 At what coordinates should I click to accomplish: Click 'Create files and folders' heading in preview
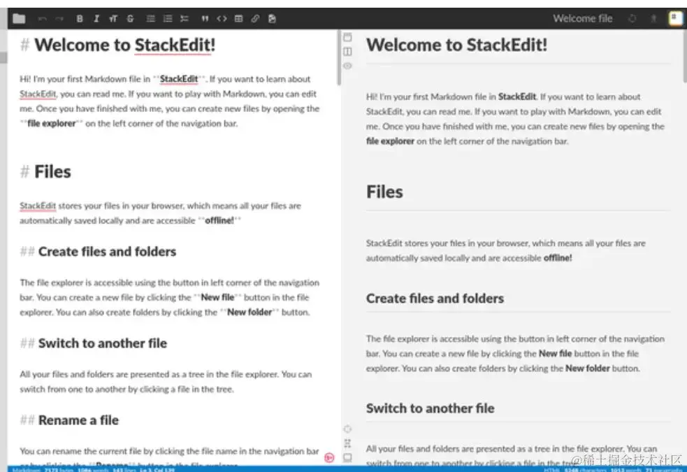coord(435,299)
